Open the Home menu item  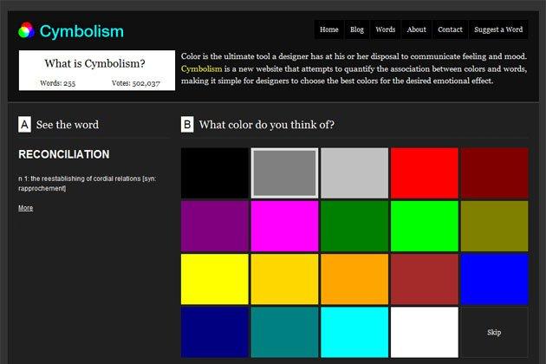(329, 29)
